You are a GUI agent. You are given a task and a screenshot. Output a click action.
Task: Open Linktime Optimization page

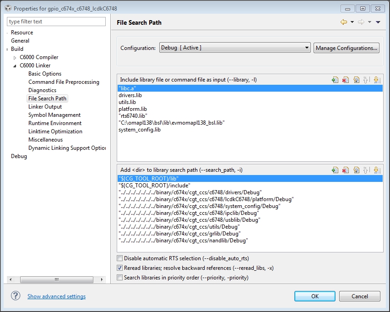click(x=55, y=131)
